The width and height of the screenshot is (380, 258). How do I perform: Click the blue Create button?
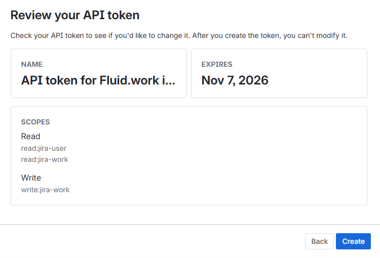[353, 241]
